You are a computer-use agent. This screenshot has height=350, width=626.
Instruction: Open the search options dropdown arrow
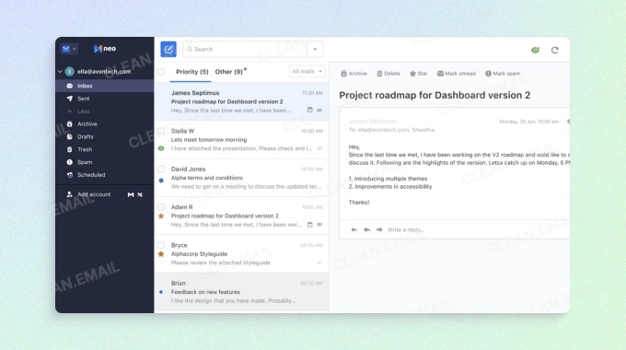pyautogui.click(x=315, y=49)
